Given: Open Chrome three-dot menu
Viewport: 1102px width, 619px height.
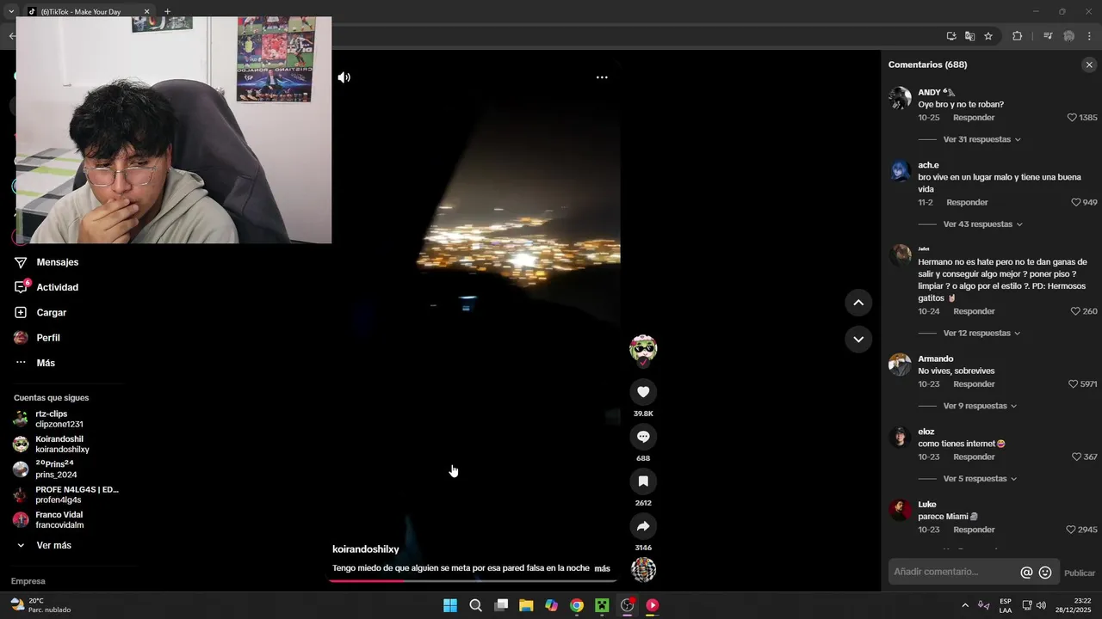Looking at the screenshot, I should click(x=1089, y=36).
